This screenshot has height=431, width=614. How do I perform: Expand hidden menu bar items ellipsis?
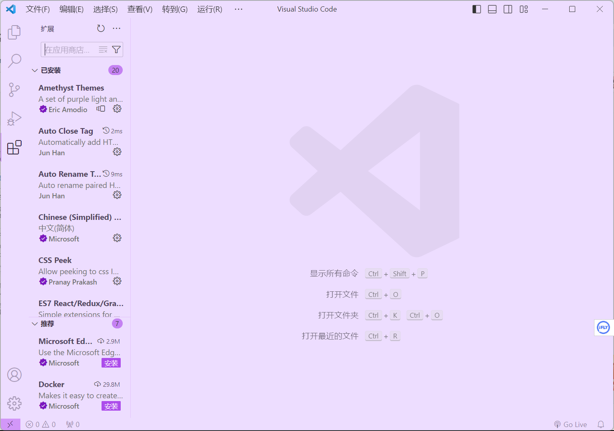[239, 9]
